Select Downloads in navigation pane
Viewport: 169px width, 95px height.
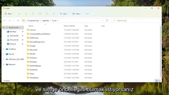14,36
